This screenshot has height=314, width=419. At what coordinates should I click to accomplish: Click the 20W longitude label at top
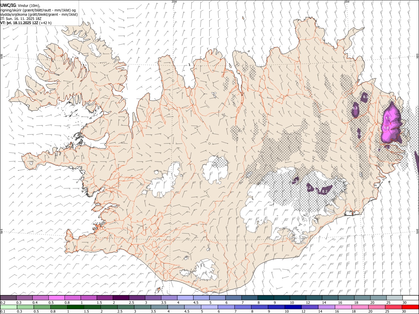[x=174, y=2]
